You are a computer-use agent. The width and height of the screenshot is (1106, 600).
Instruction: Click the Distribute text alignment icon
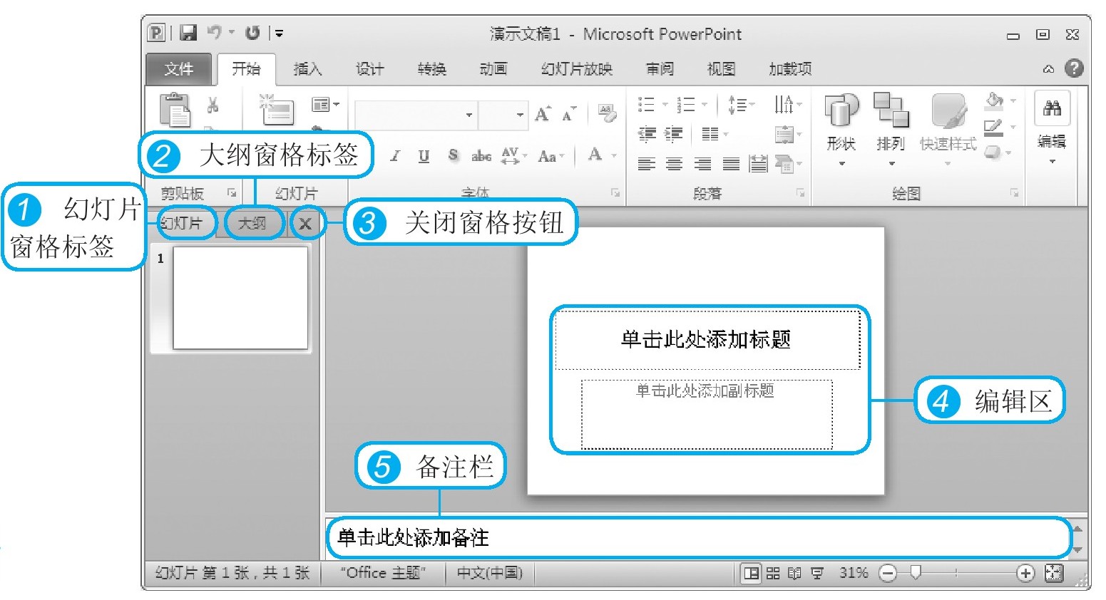tap(757, 164)
